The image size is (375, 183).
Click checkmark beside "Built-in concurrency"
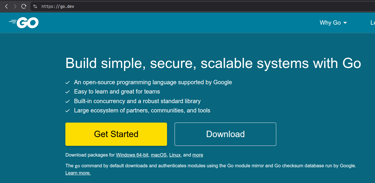click(x=68, y=101)
